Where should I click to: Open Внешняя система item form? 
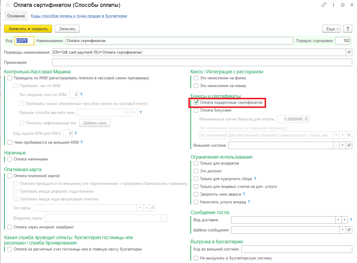[x=349, y=145]
